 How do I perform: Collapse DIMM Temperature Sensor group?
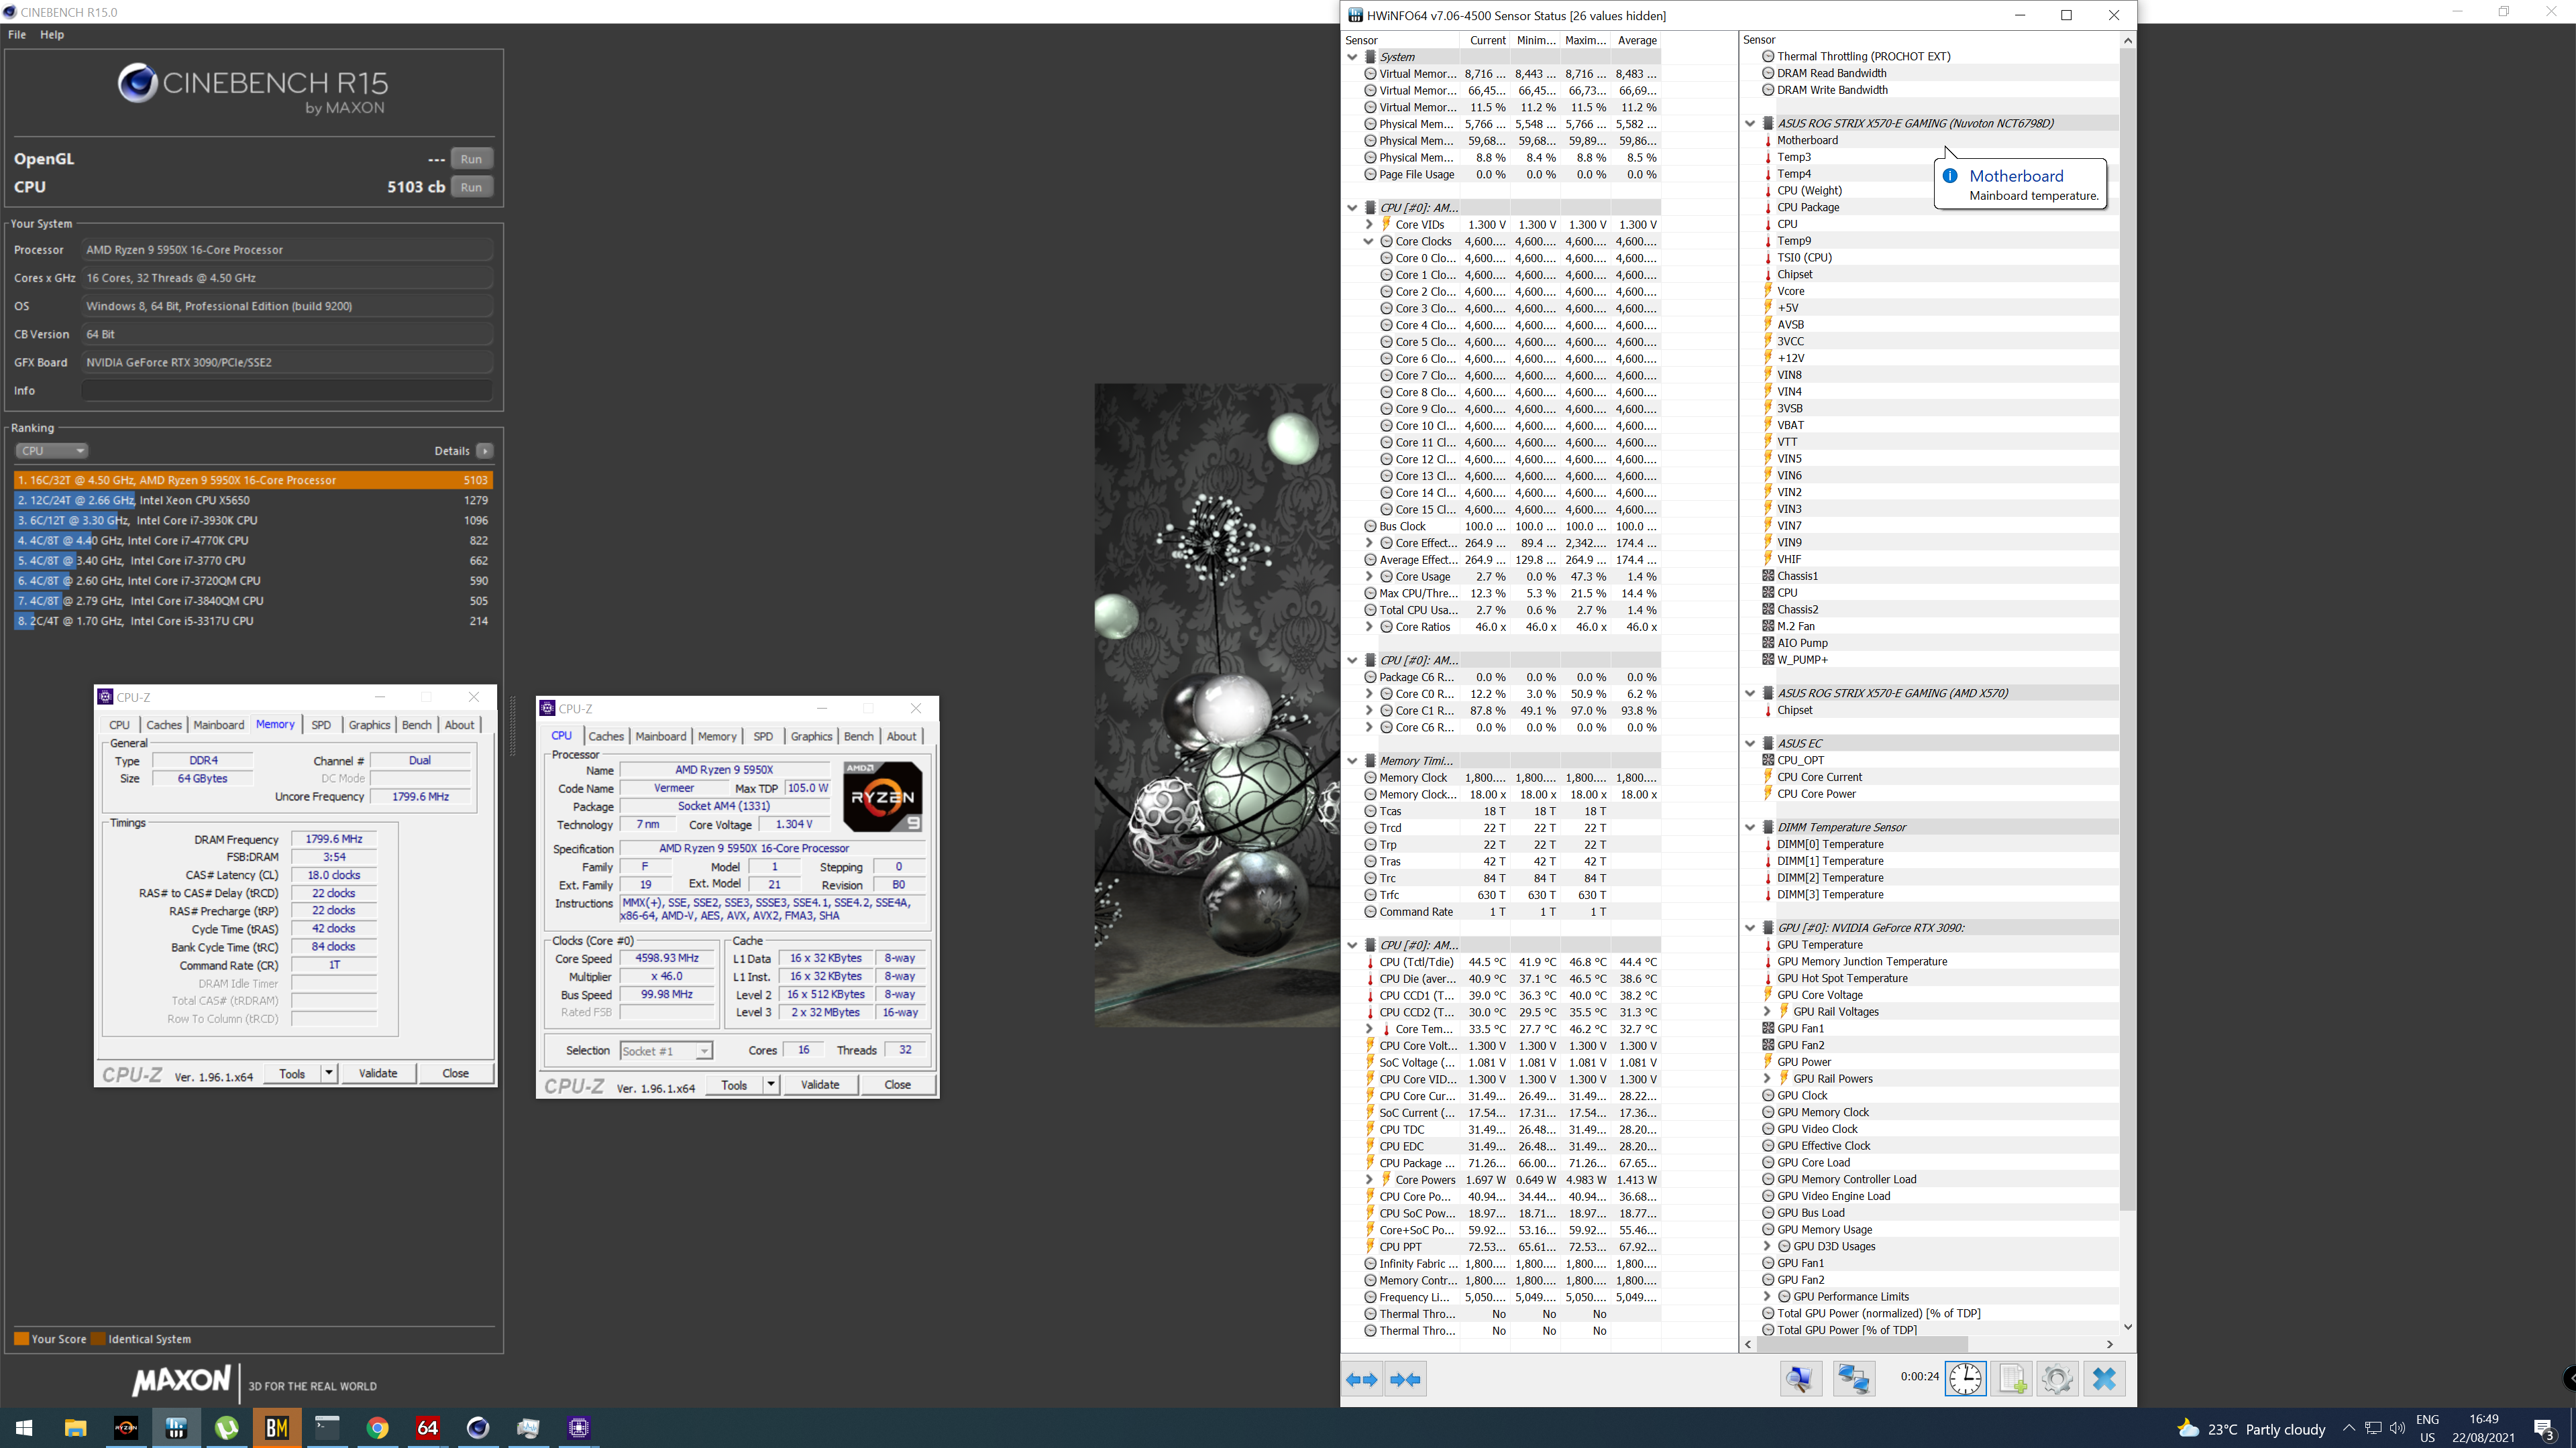1750,827
